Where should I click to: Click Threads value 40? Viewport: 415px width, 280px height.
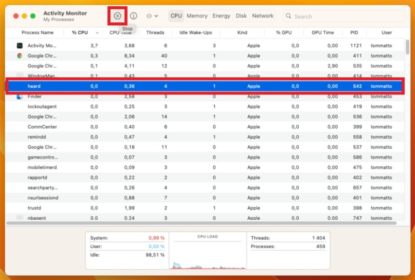(x=164, y=56)
